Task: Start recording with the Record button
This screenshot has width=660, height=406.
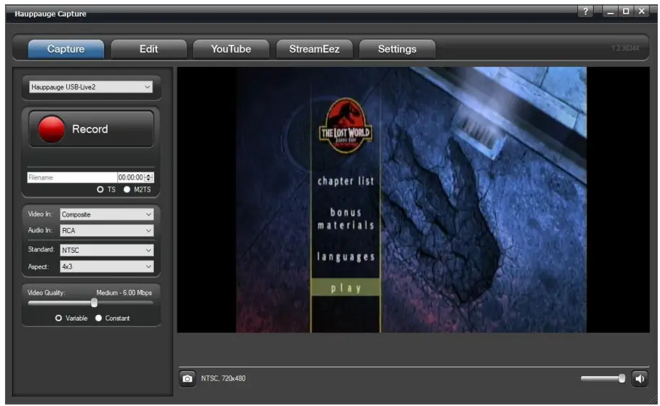Action: pos(91,129)
